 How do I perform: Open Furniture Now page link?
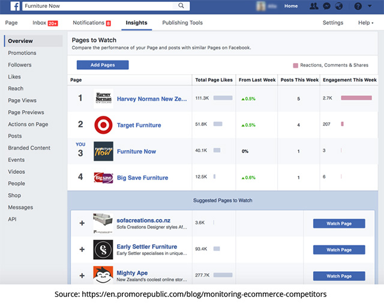pyautogui.click(x=136, y=151)
